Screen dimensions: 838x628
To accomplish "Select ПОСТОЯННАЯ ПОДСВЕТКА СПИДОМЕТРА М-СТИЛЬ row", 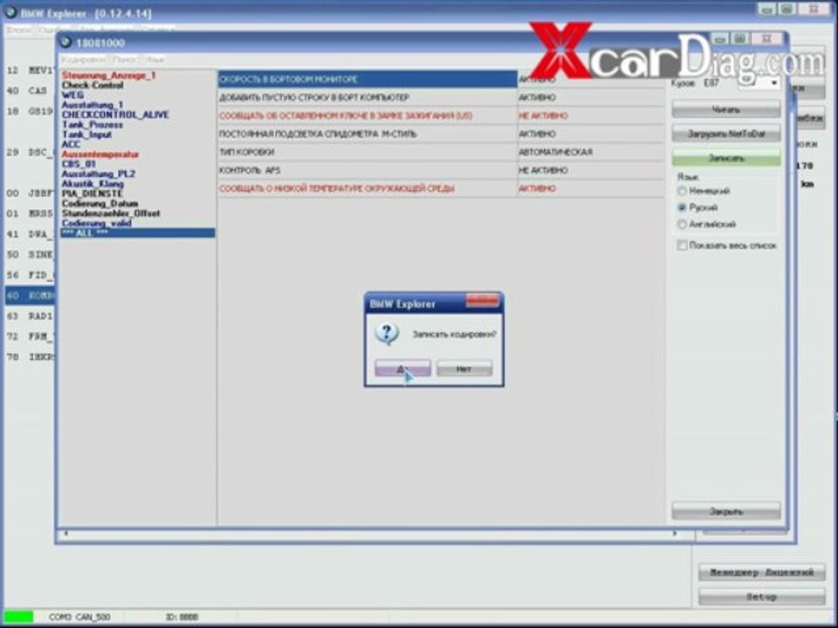I will pos(367,133).
